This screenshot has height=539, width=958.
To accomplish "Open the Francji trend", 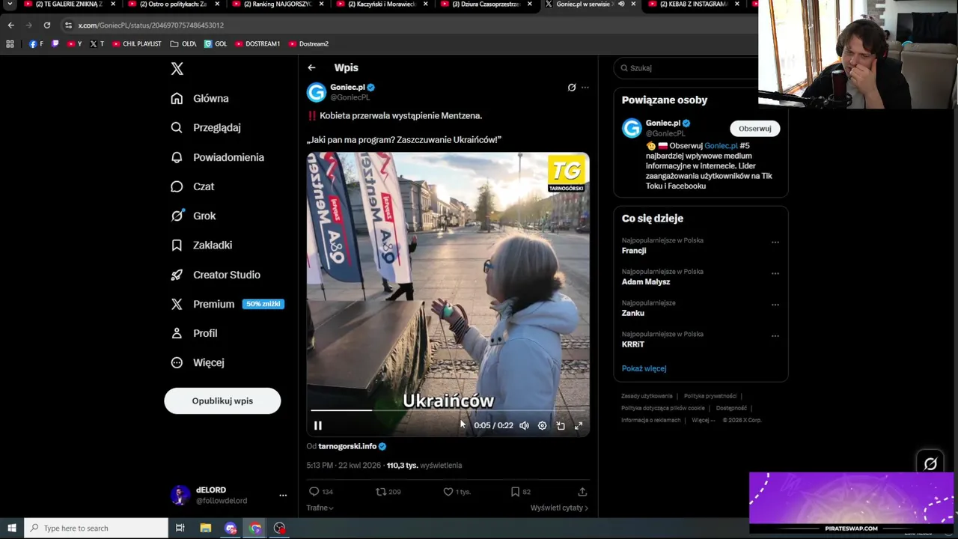I will point(633,251).
